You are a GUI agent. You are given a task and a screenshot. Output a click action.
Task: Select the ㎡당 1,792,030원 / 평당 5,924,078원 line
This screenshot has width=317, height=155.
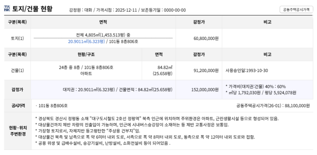coord(261,93)
